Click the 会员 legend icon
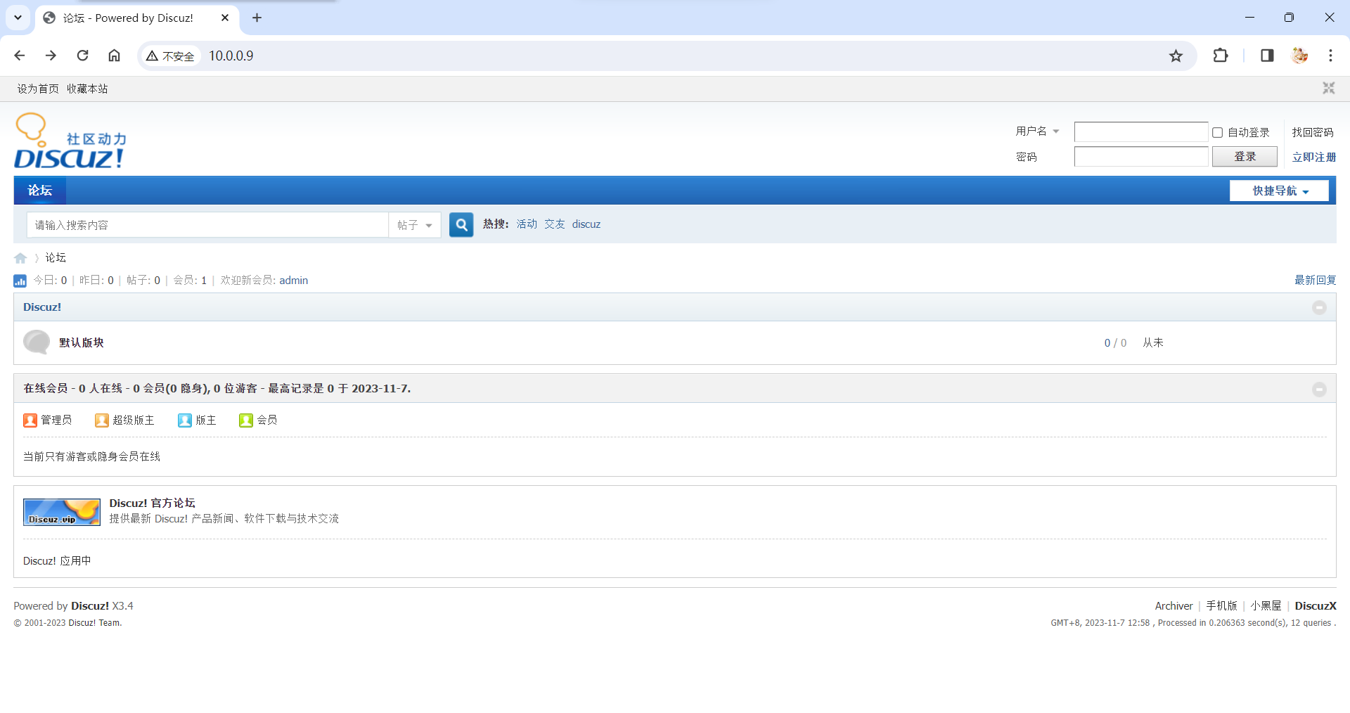1350x713 pixels. pyautogui.click(x=246, y=420)
